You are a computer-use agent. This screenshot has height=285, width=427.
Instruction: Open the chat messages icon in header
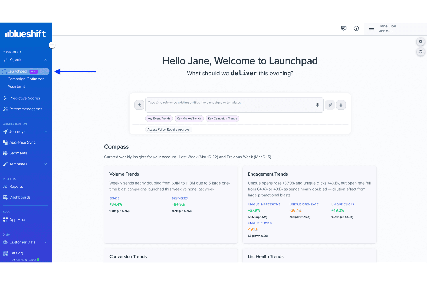tap(344, 28)
